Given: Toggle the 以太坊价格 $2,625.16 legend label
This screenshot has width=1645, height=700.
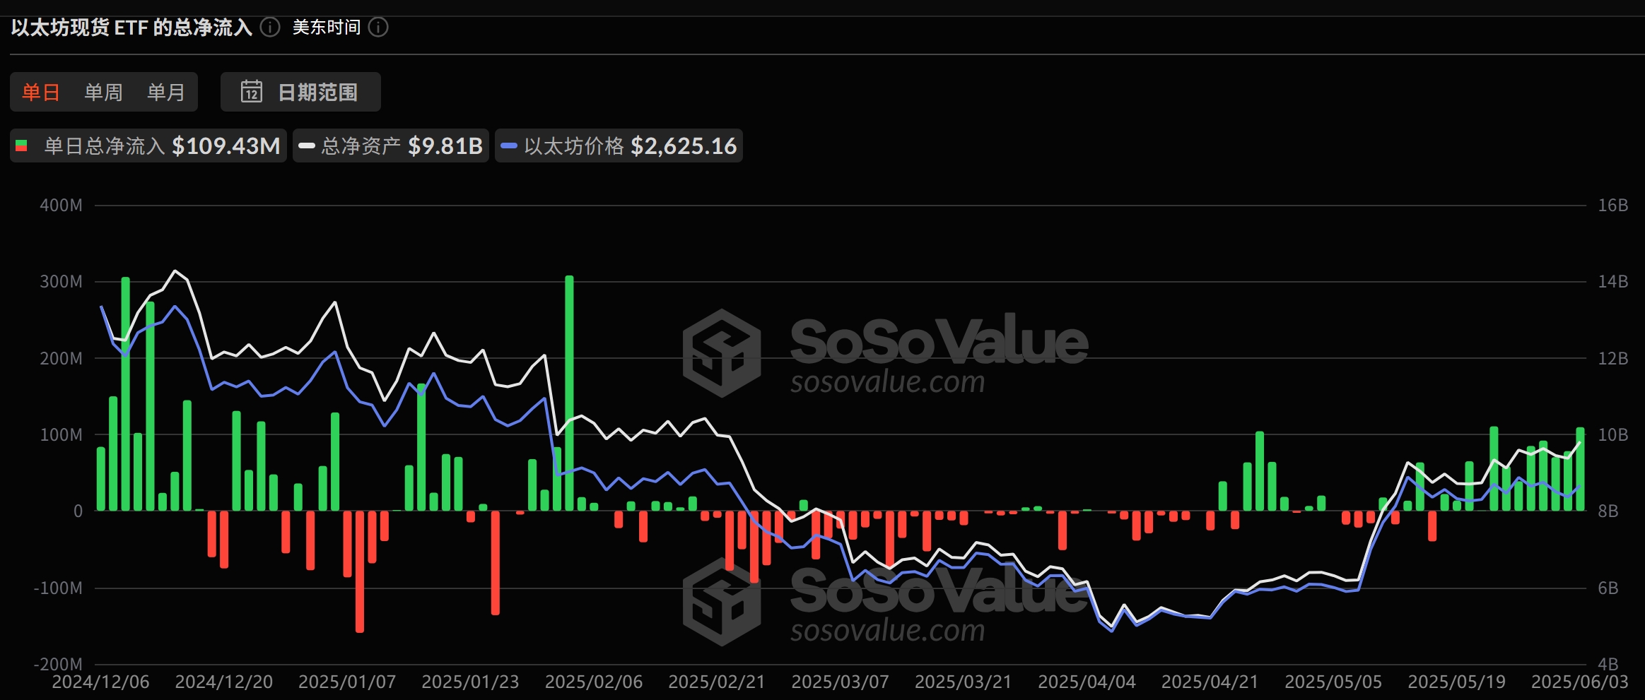Looking at the screenshot, I should point(629,146).
